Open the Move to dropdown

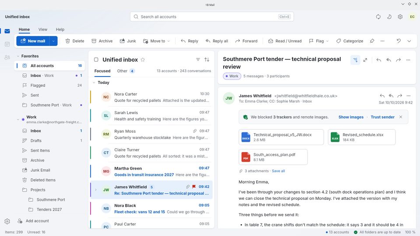pos(157,41)
